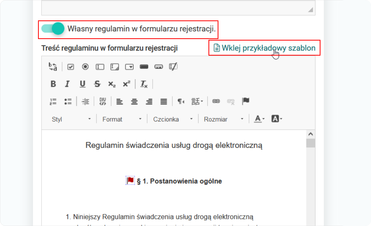Create a DIV container

click(103, 102)
